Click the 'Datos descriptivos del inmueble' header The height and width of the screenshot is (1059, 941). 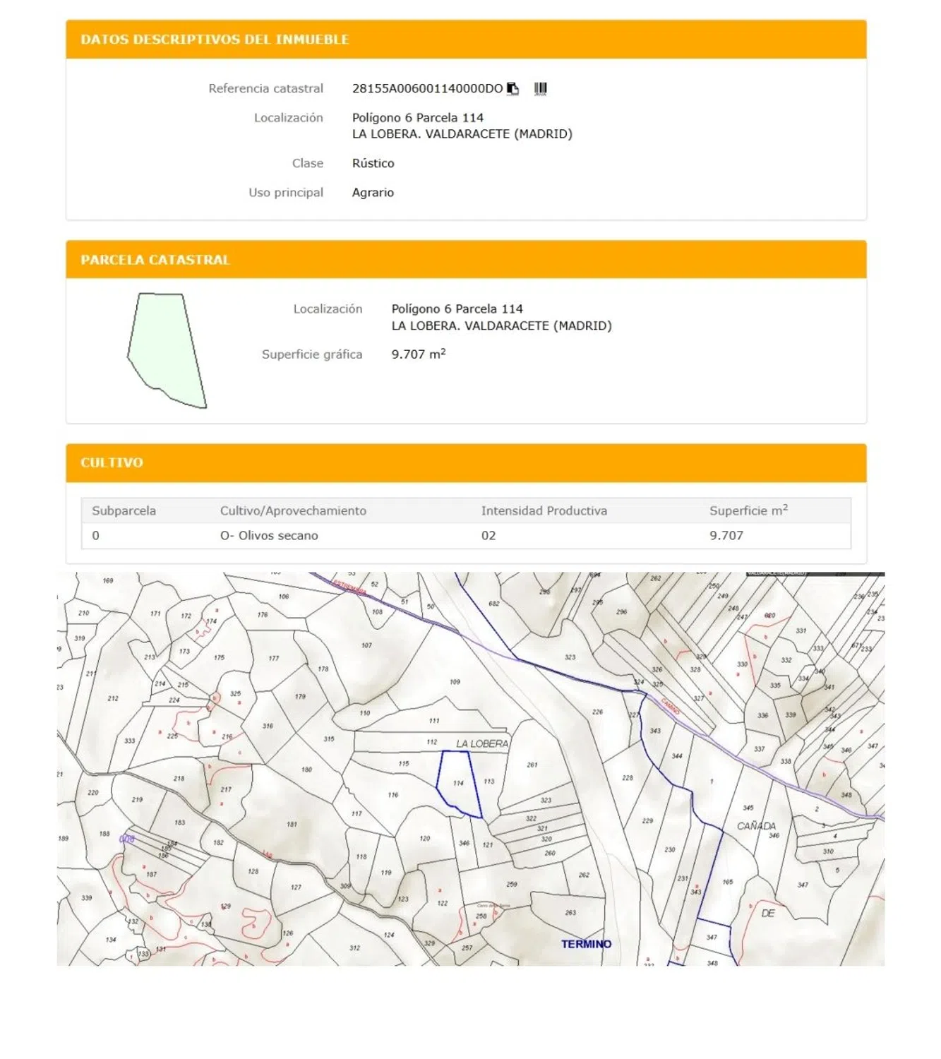[x=215, y=40]
